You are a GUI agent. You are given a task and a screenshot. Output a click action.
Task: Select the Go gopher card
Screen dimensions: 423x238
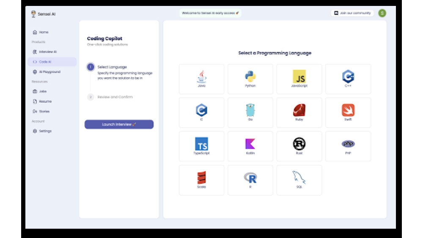click(x=250, y=113)
